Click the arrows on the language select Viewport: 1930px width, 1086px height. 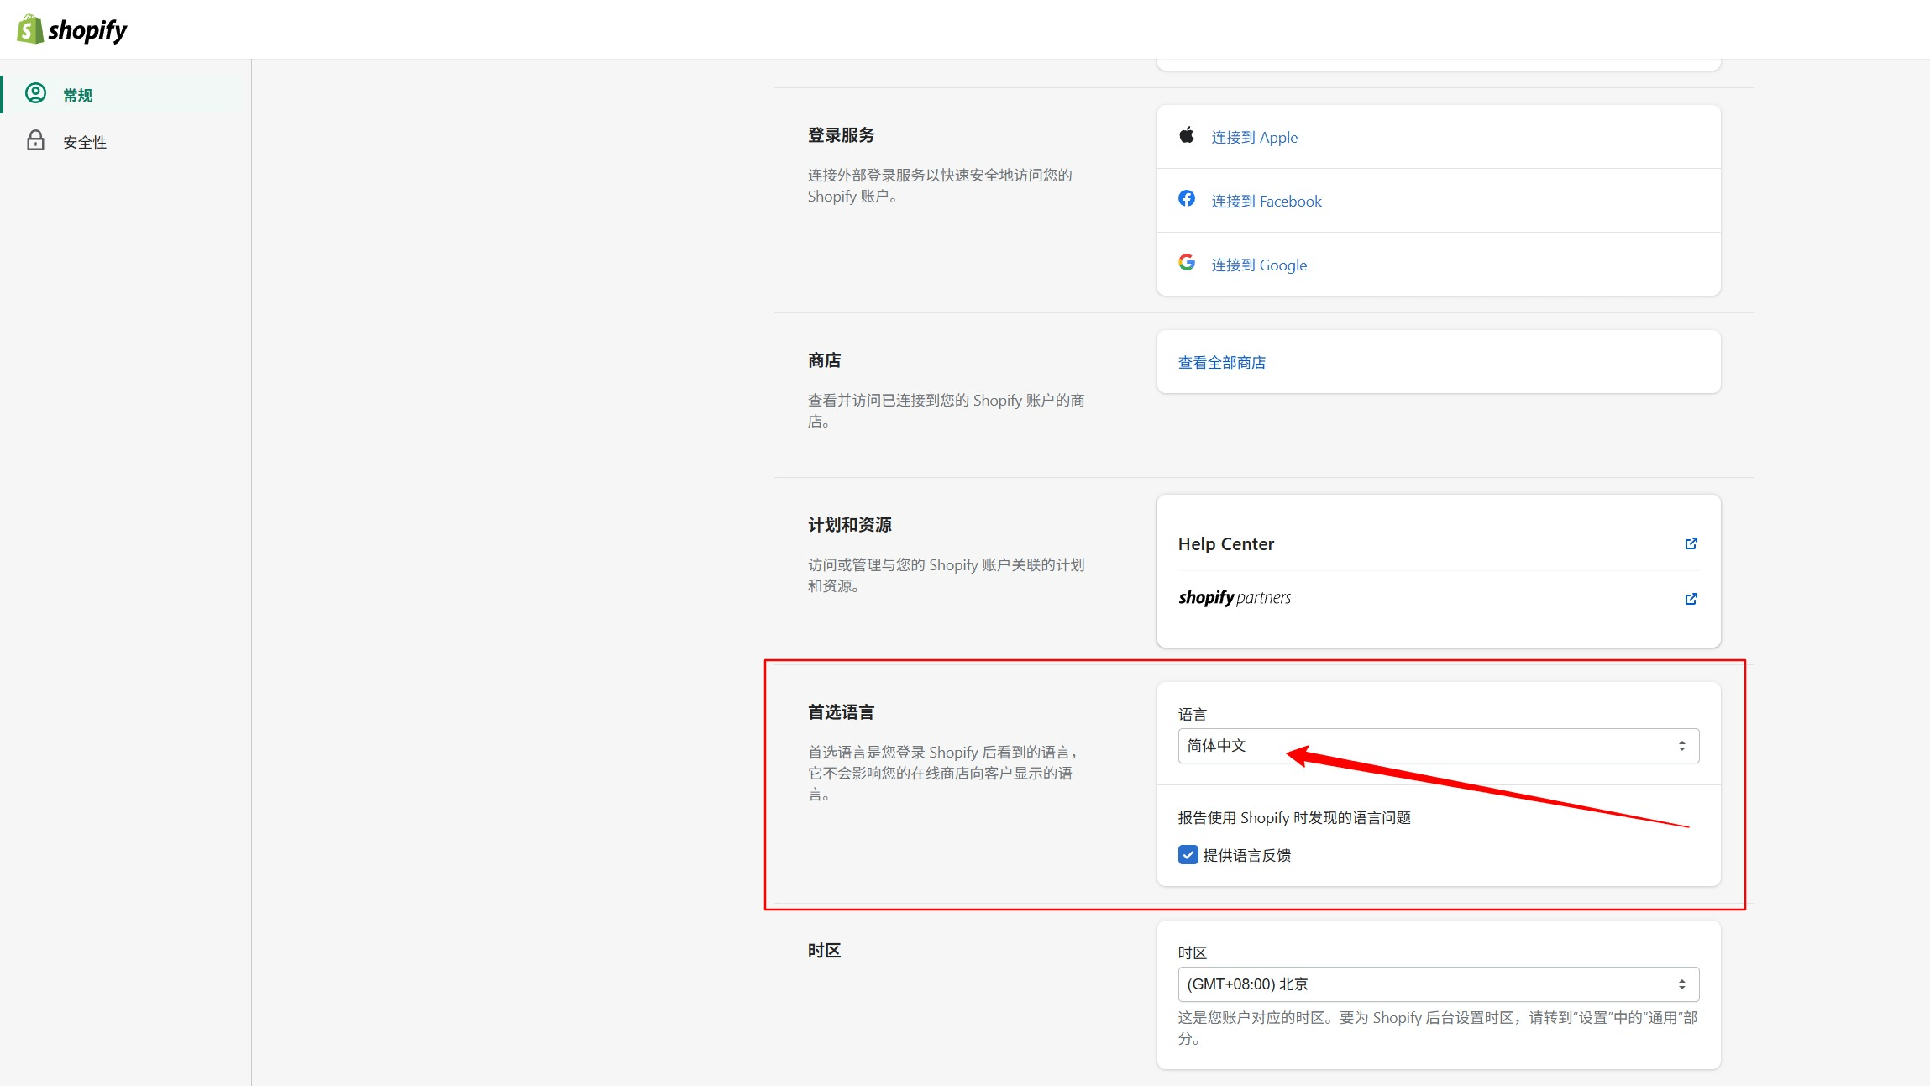pos(1681,746)
